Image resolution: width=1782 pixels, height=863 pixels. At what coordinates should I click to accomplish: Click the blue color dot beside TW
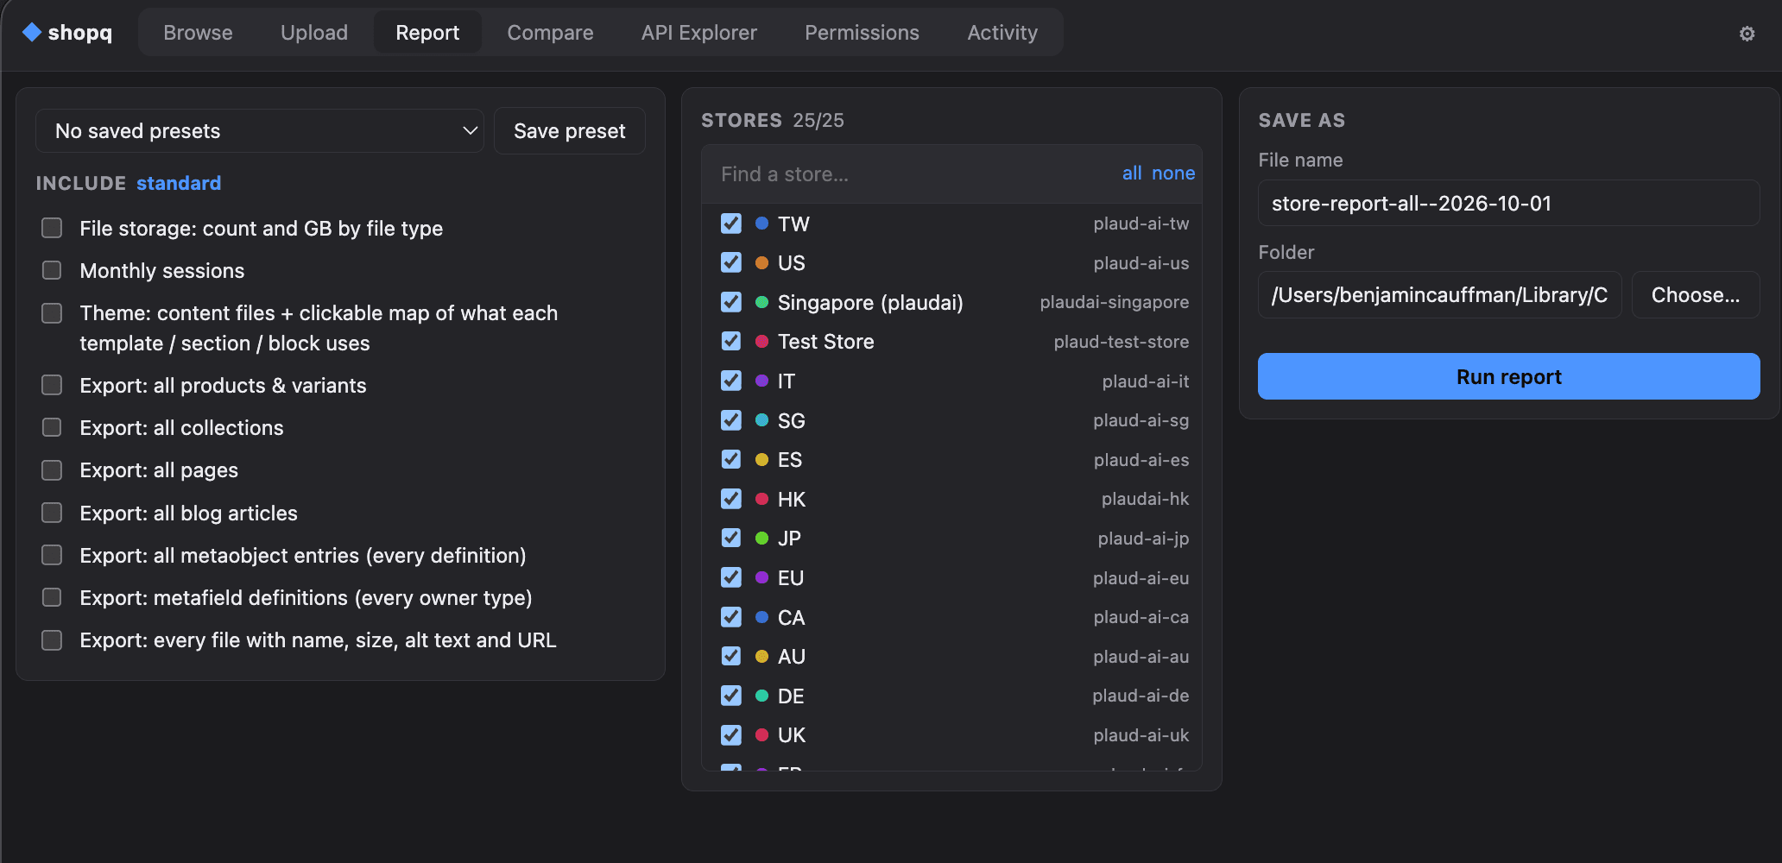tap(761, 224)
